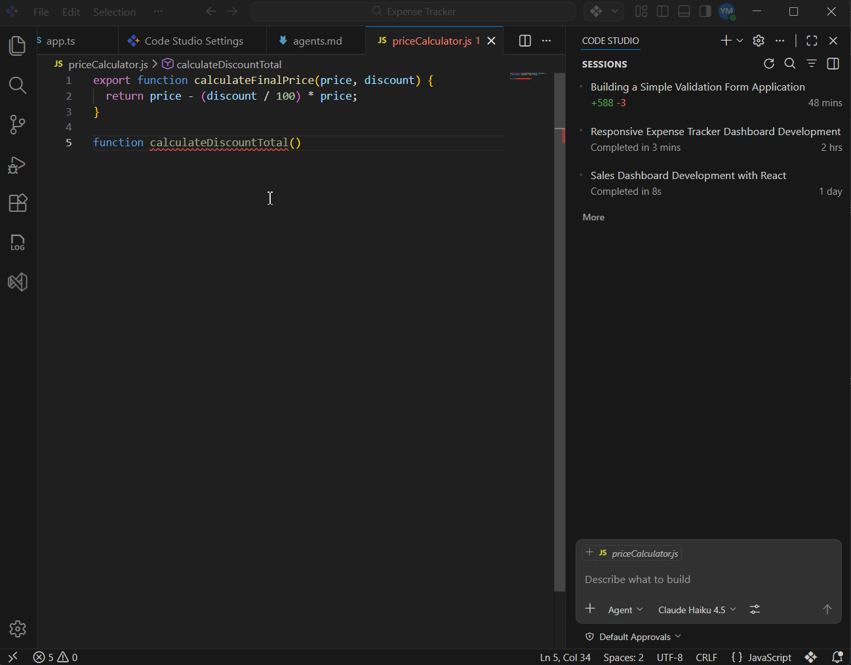Click the CRLF line ending indicator
Screen dimensions: 851x665
(x=706, y=657)
